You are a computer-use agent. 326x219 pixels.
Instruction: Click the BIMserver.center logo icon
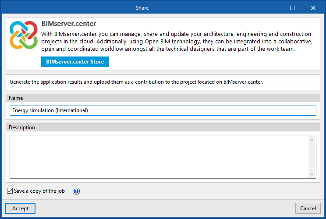(23, 35)
